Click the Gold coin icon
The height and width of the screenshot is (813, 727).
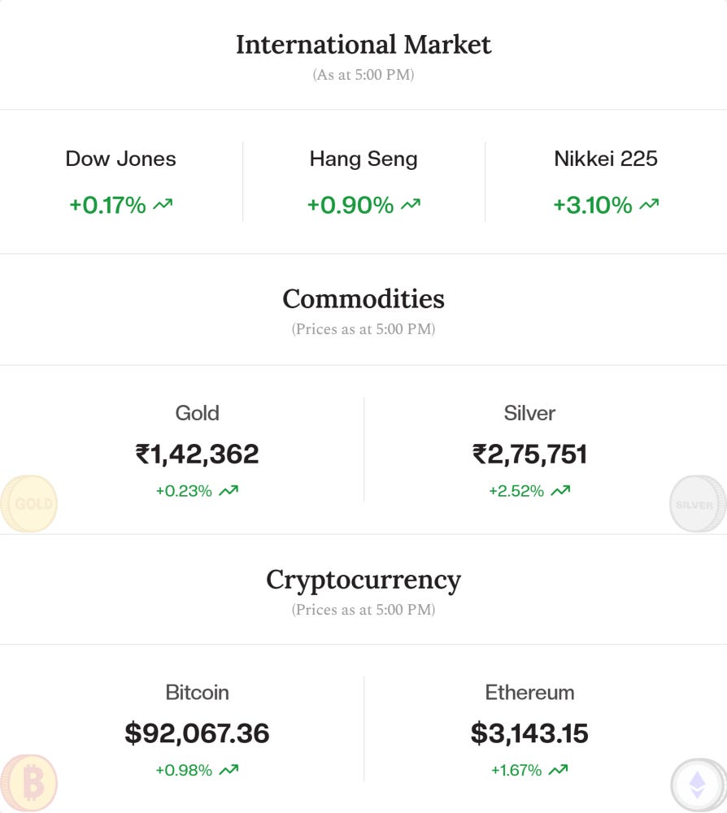tap(29, 504)
